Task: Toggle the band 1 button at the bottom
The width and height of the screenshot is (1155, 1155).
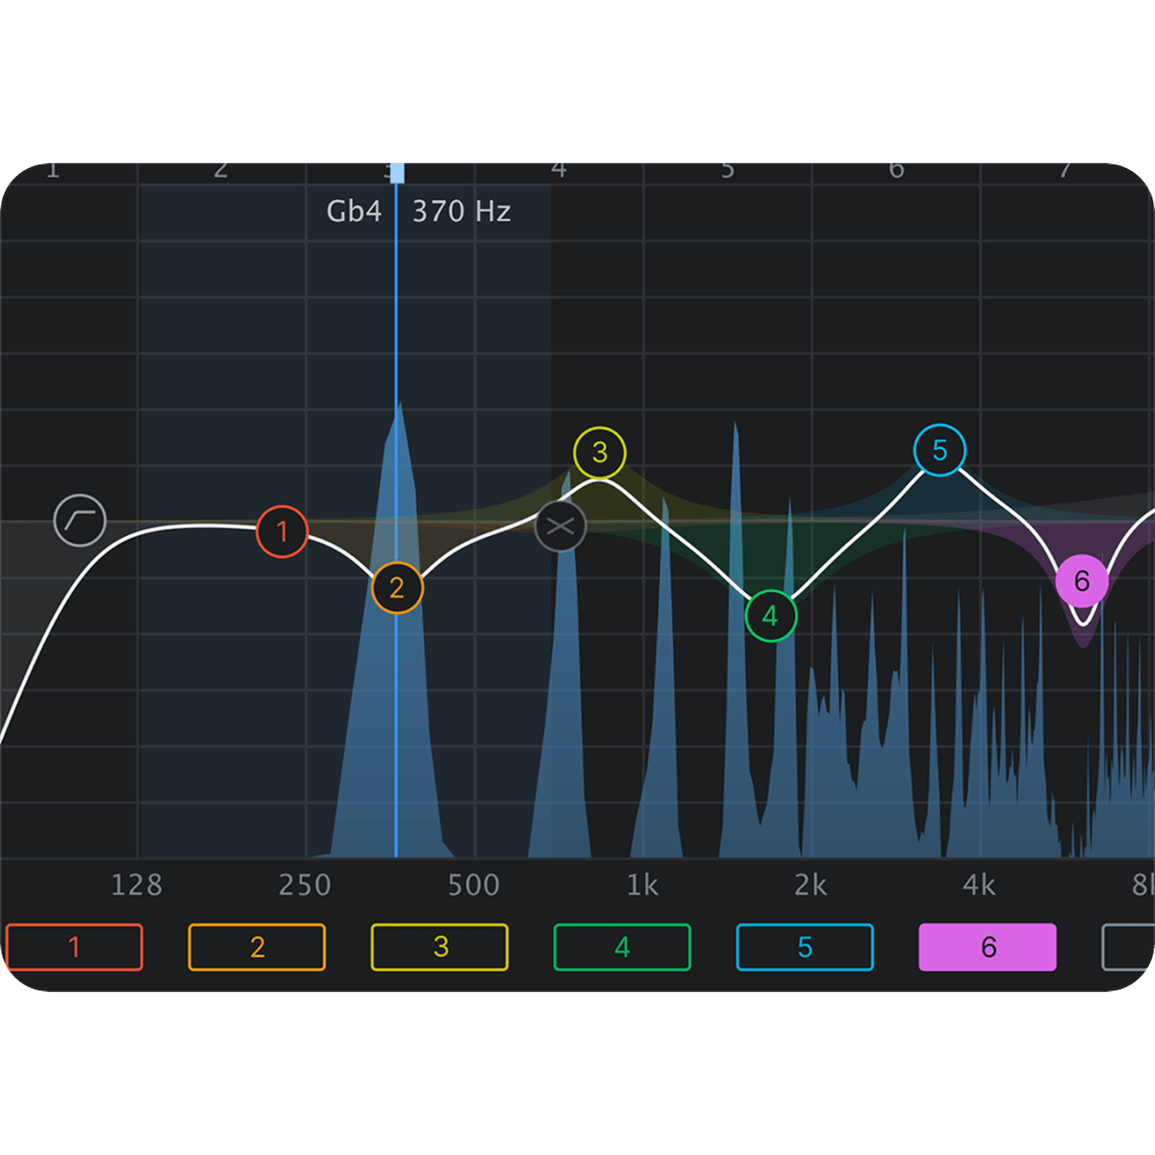Action: 73,947
